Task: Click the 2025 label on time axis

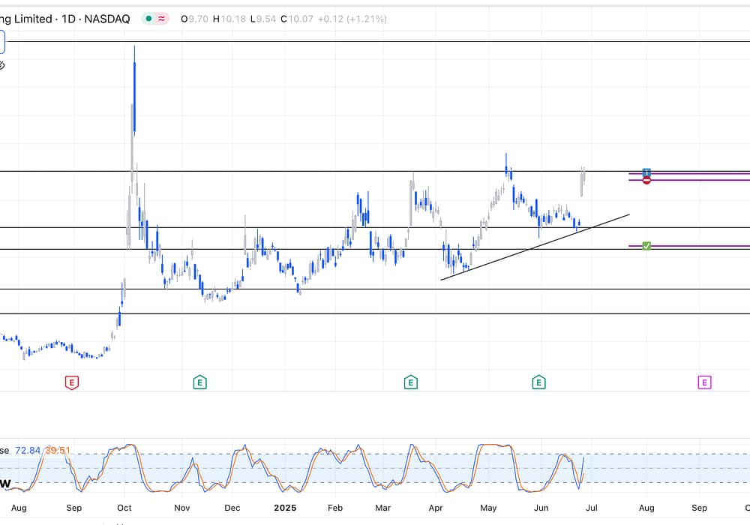Action: (285, 508)
